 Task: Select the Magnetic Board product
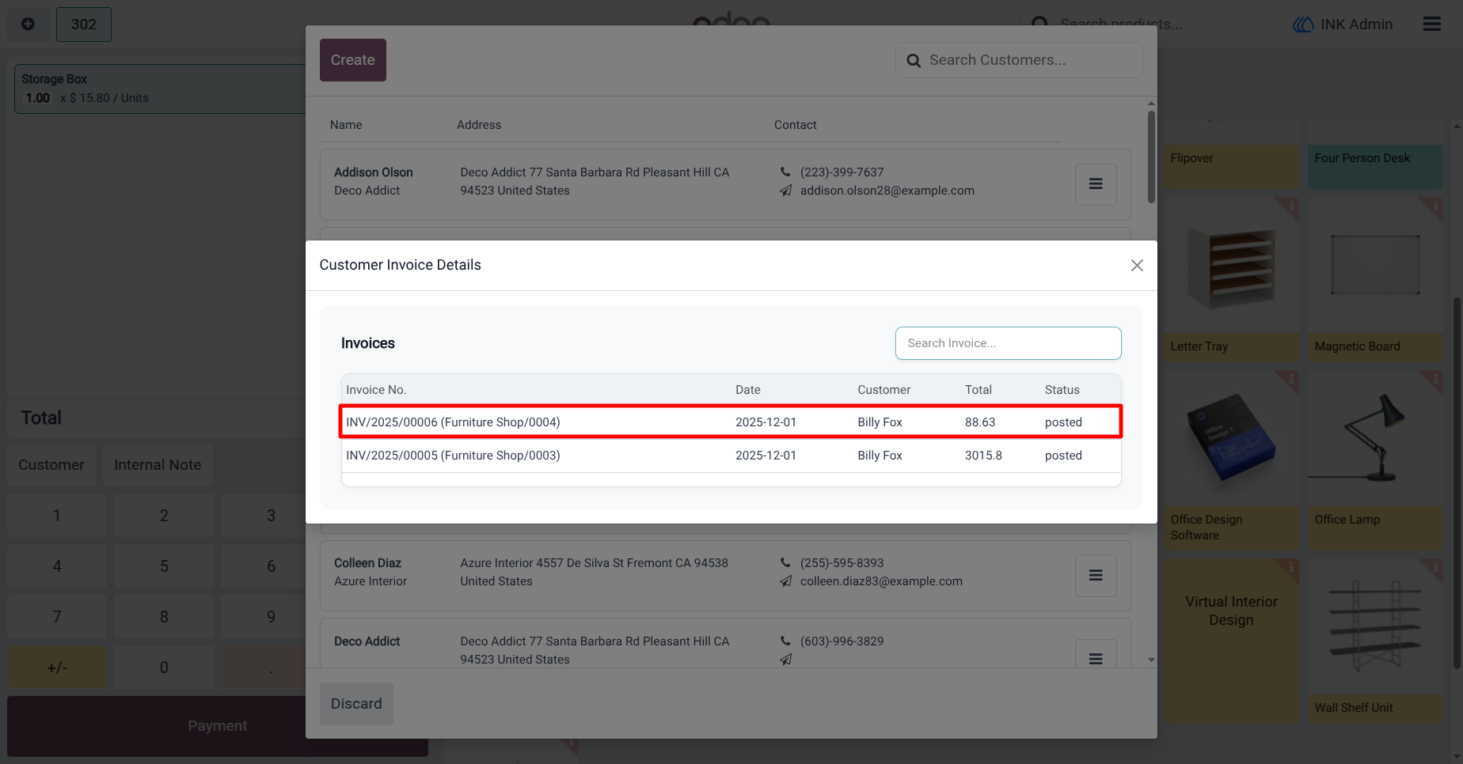tap(1375, 280)
